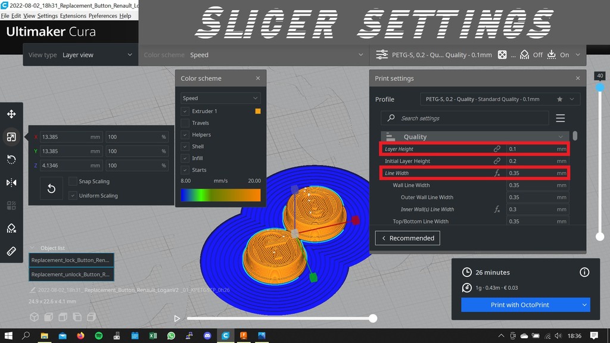Open the Edit menu
This screenshot has width=610, height=343.
(x=16, y=16)
